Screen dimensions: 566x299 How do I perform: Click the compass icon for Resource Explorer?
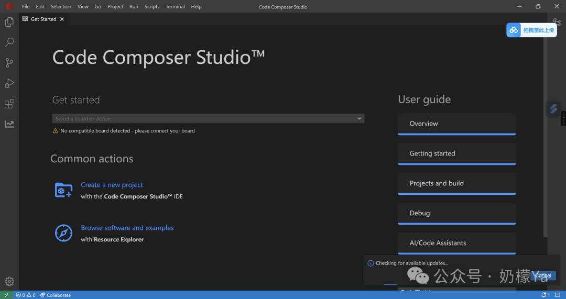pos(63,233)
